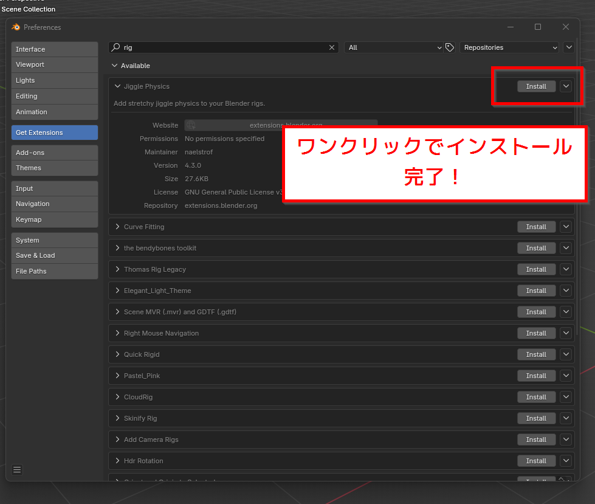Click the globe icon on Website button

[191, 125]
